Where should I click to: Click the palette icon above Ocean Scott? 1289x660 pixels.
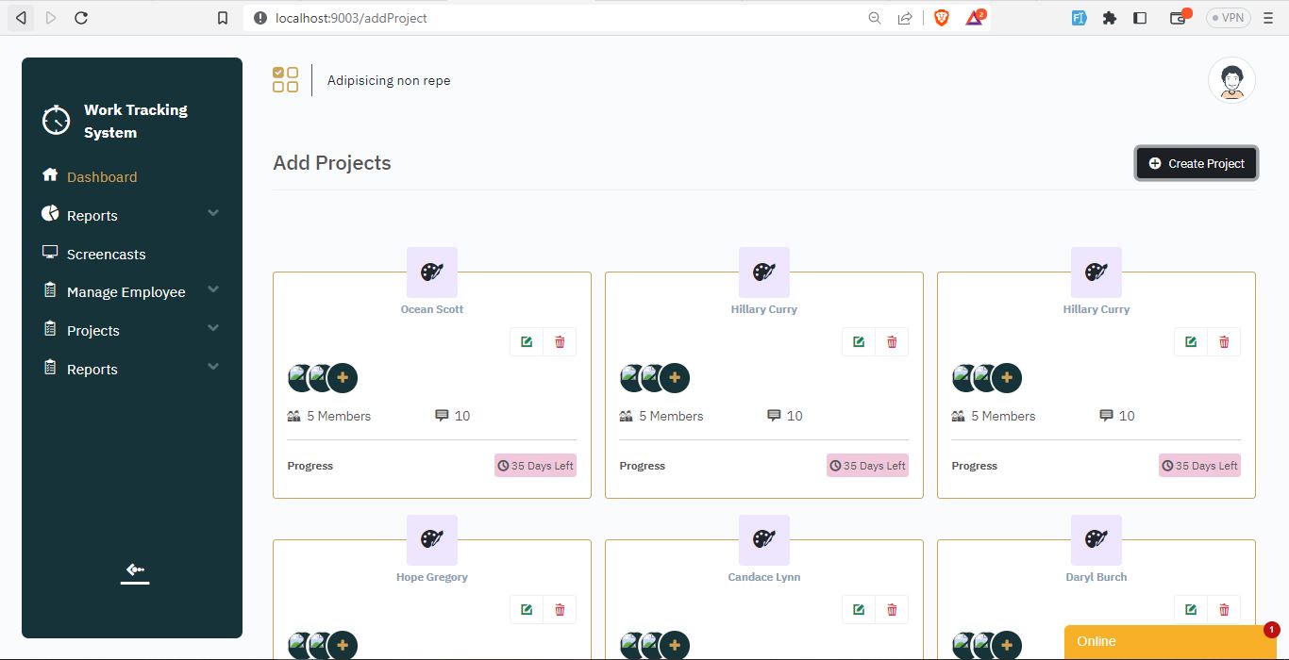coord(432,272)
